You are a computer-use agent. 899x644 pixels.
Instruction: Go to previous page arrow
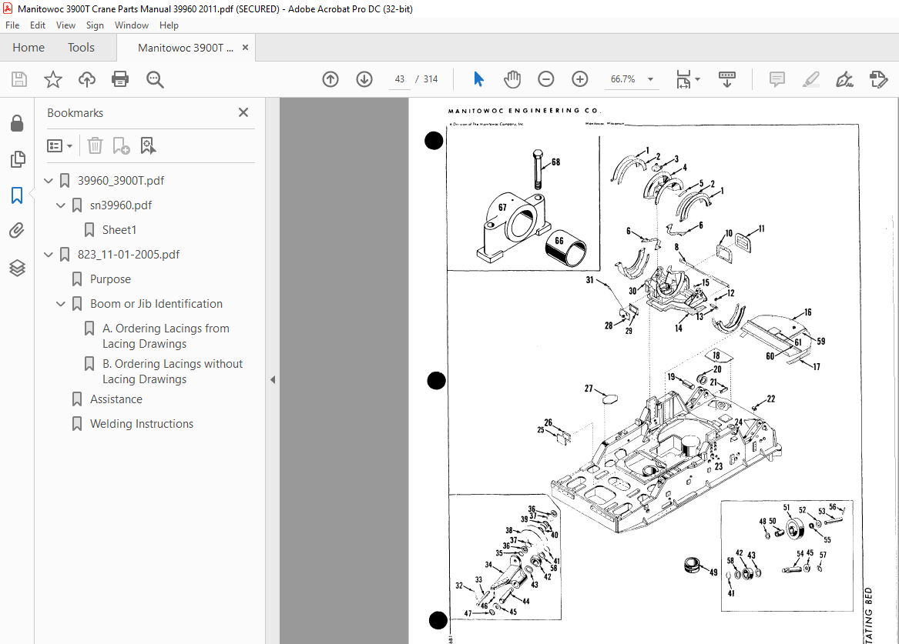[x=330, y=79]
